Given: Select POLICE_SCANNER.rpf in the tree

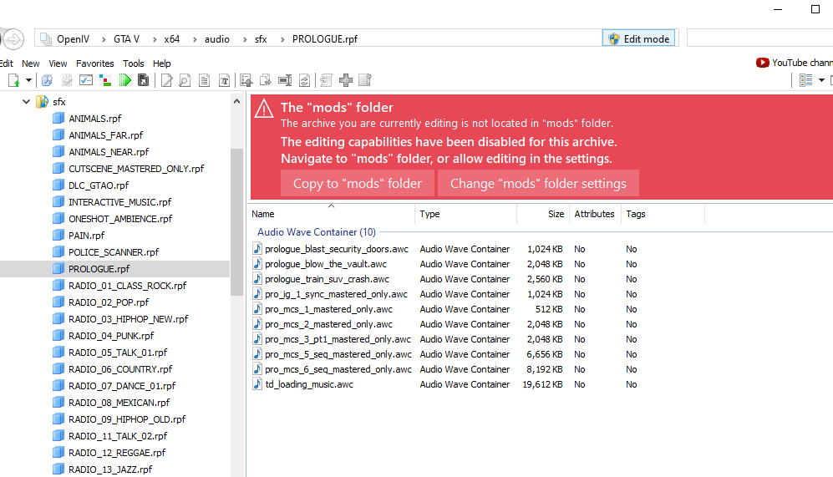Looking at the screenshot, I should coord(114,252).
